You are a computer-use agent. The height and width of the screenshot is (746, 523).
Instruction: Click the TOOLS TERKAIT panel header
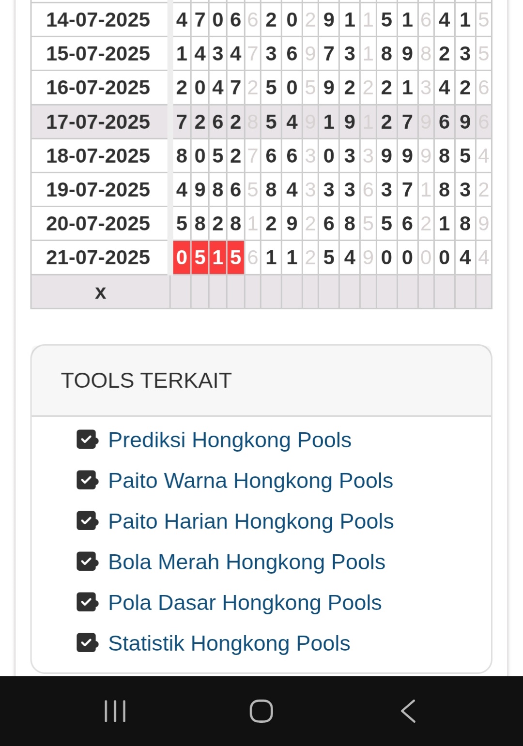pos(261,381)
